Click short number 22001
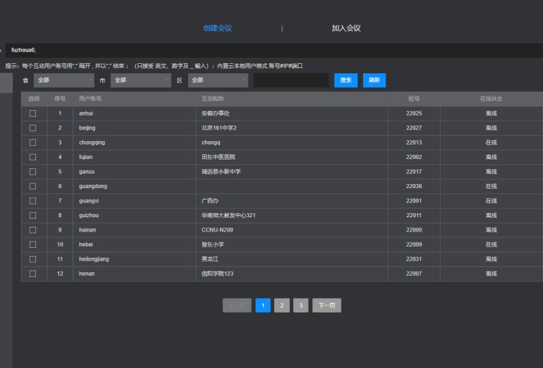The height and width of the screenshot is (368, 543). (x=414, y=200)
